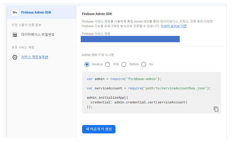Screen dimensions: 232x142
Task: Click the 이전 사용자 인증 정보 section label
Action: [x=26, y=25]
